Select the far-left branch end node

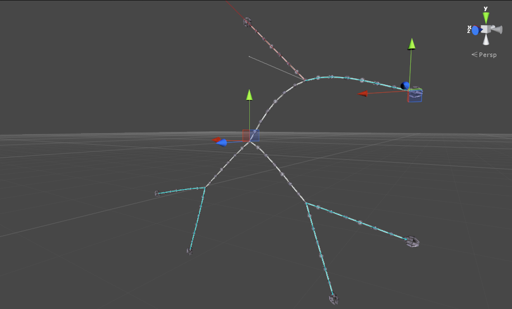click(158, 194)
